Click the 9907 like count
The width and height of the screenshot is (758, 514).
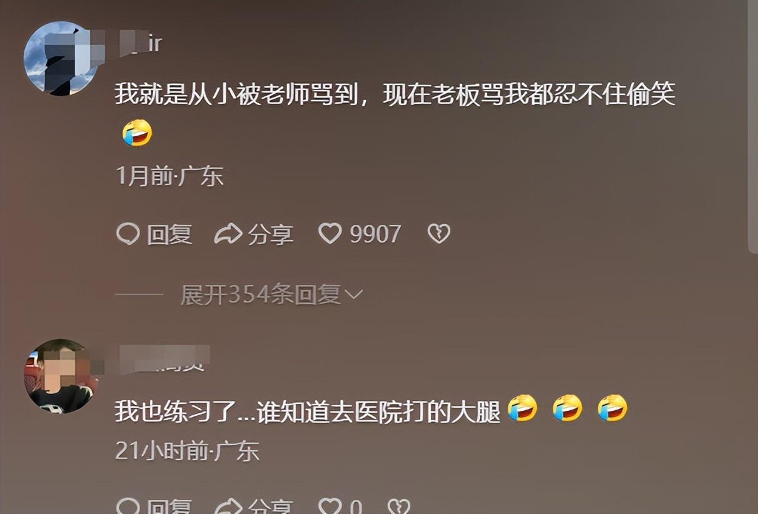pyautogui.click(x=375, y=234)
